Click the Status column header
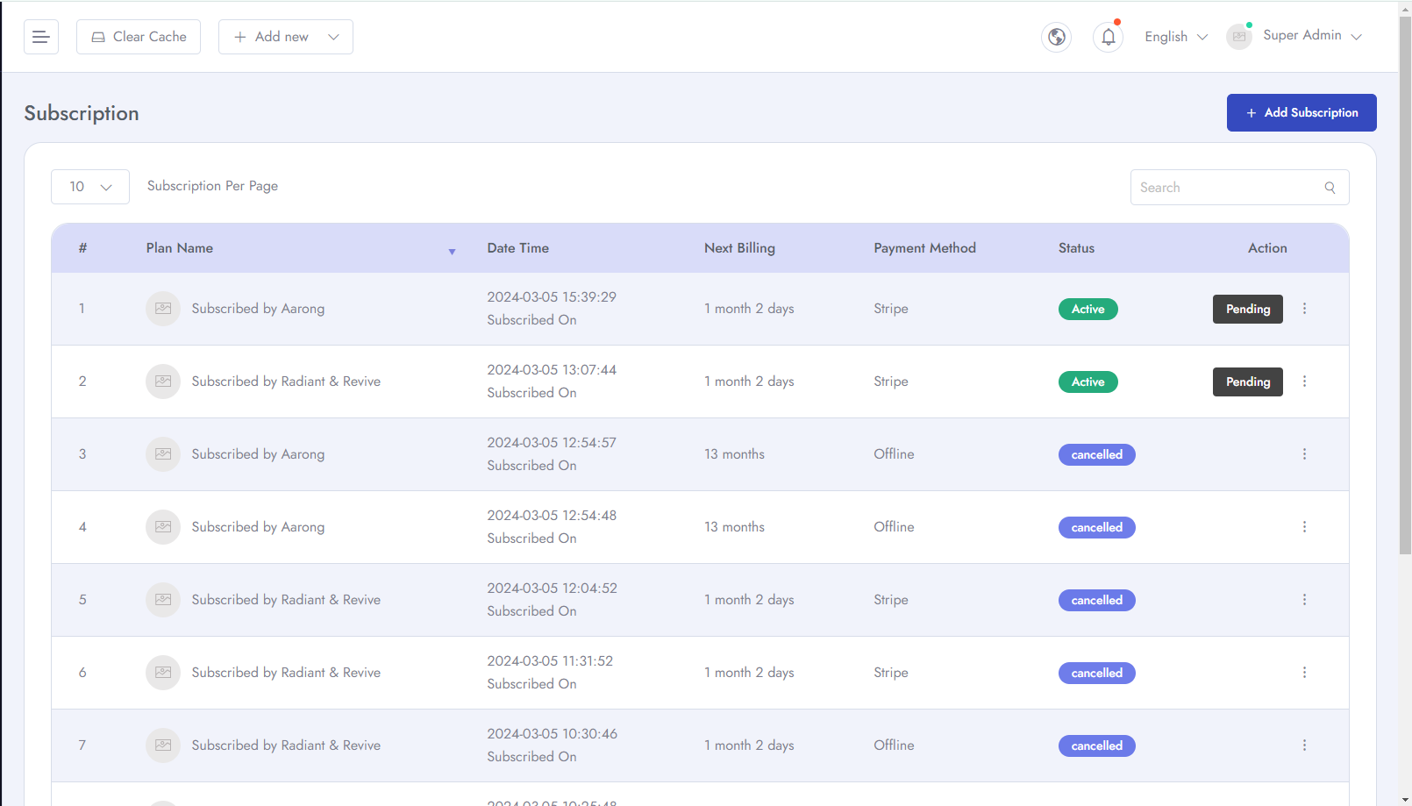Image resolution: width=1412 pixels, height=806 pixels. click(1076, 248)
